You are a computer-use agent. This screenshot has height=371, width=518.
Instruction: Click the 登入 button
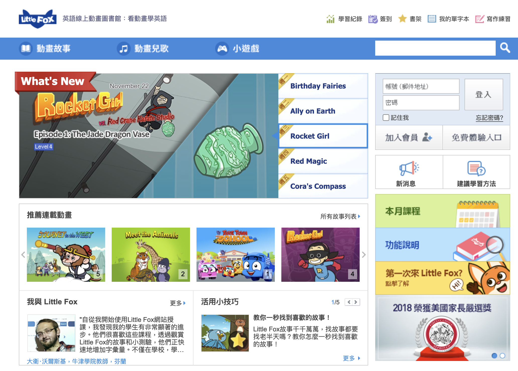483,95
